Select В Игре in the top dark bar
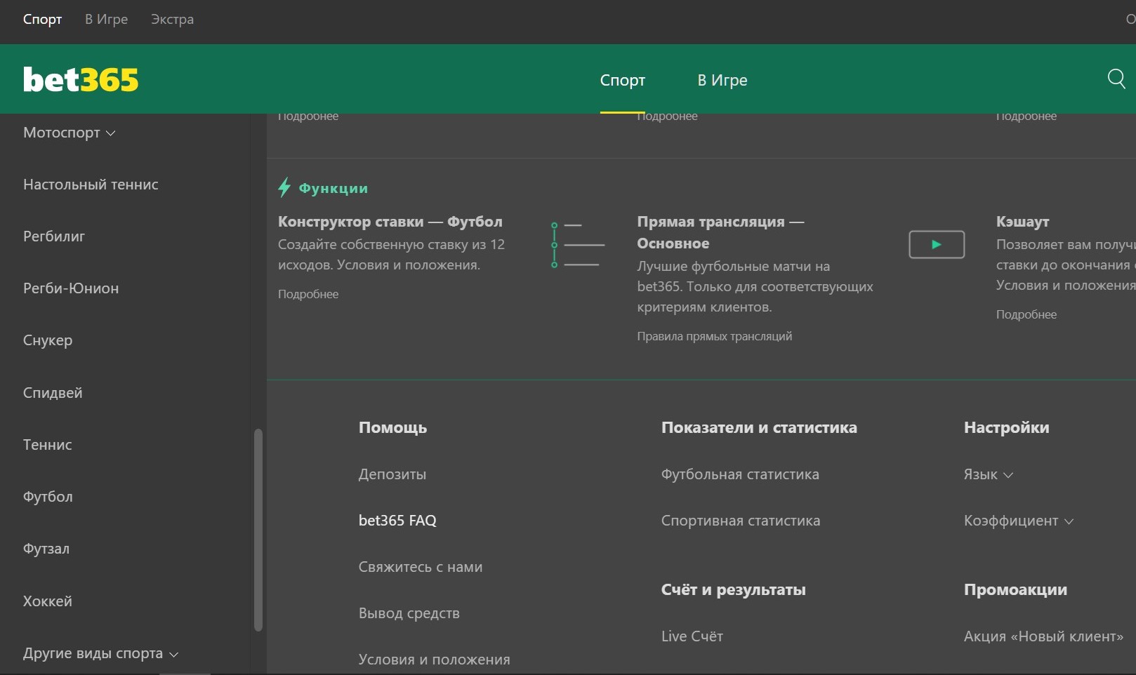Screen dimensions: 1136x675 [x=107, y=19]
